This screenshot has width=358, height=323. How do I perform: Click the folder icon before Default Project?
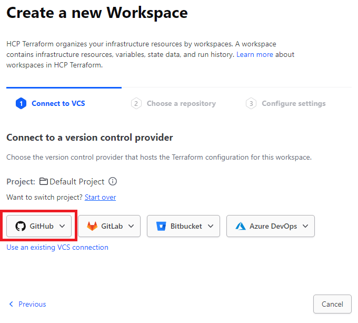tap(44, 181)
